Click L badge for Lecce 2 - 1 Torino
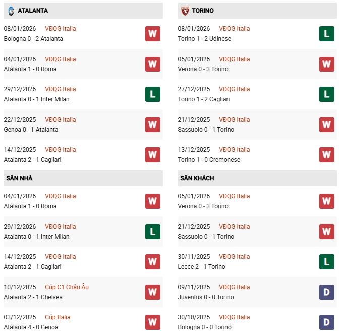The height and width of the screenshot is (336, 341). (x=327, y=262)
